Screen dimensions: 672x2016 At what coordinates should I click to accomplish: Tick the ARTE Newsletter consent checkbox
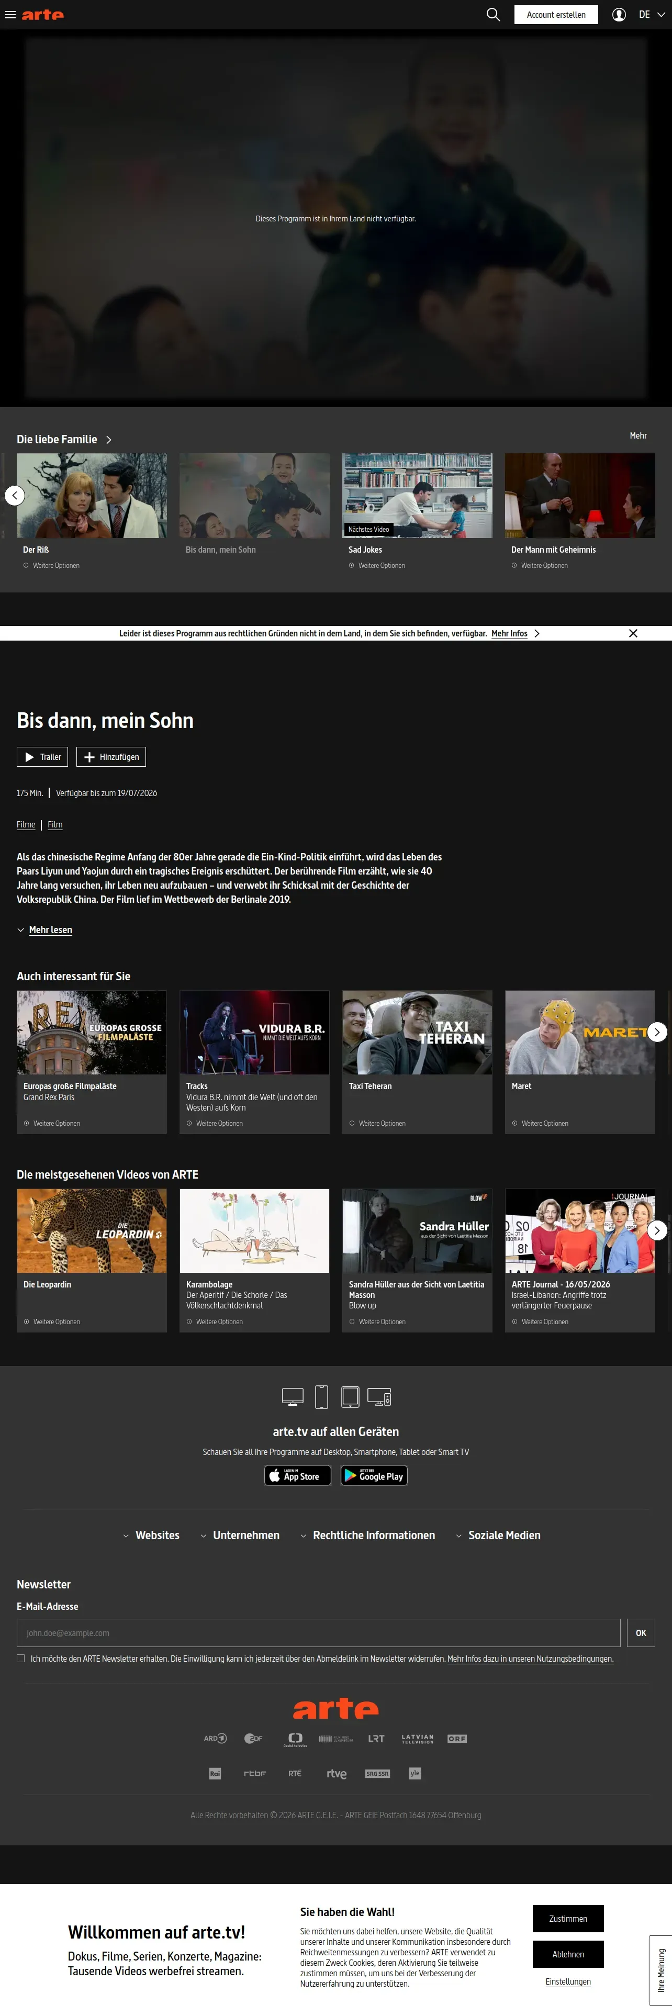point(21,1659)
